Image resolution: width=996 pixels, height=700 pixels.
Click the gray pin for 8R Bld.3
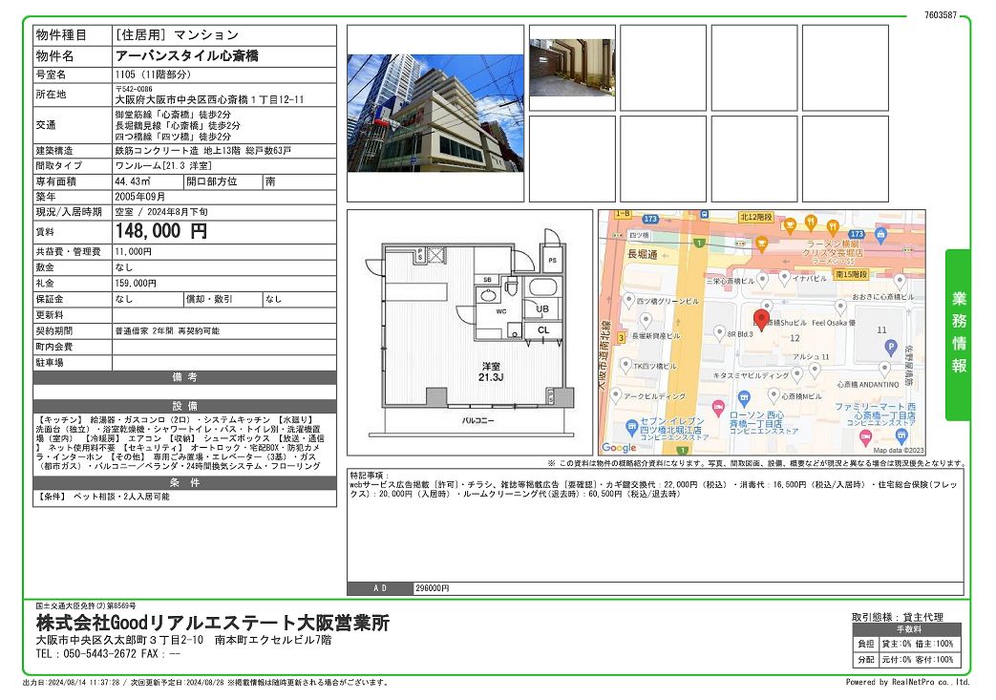coord(719,332)
